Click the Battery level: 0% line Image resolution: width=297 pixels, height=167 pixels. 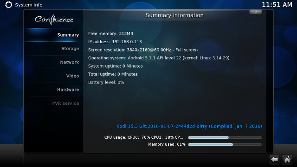click(106, 83)
